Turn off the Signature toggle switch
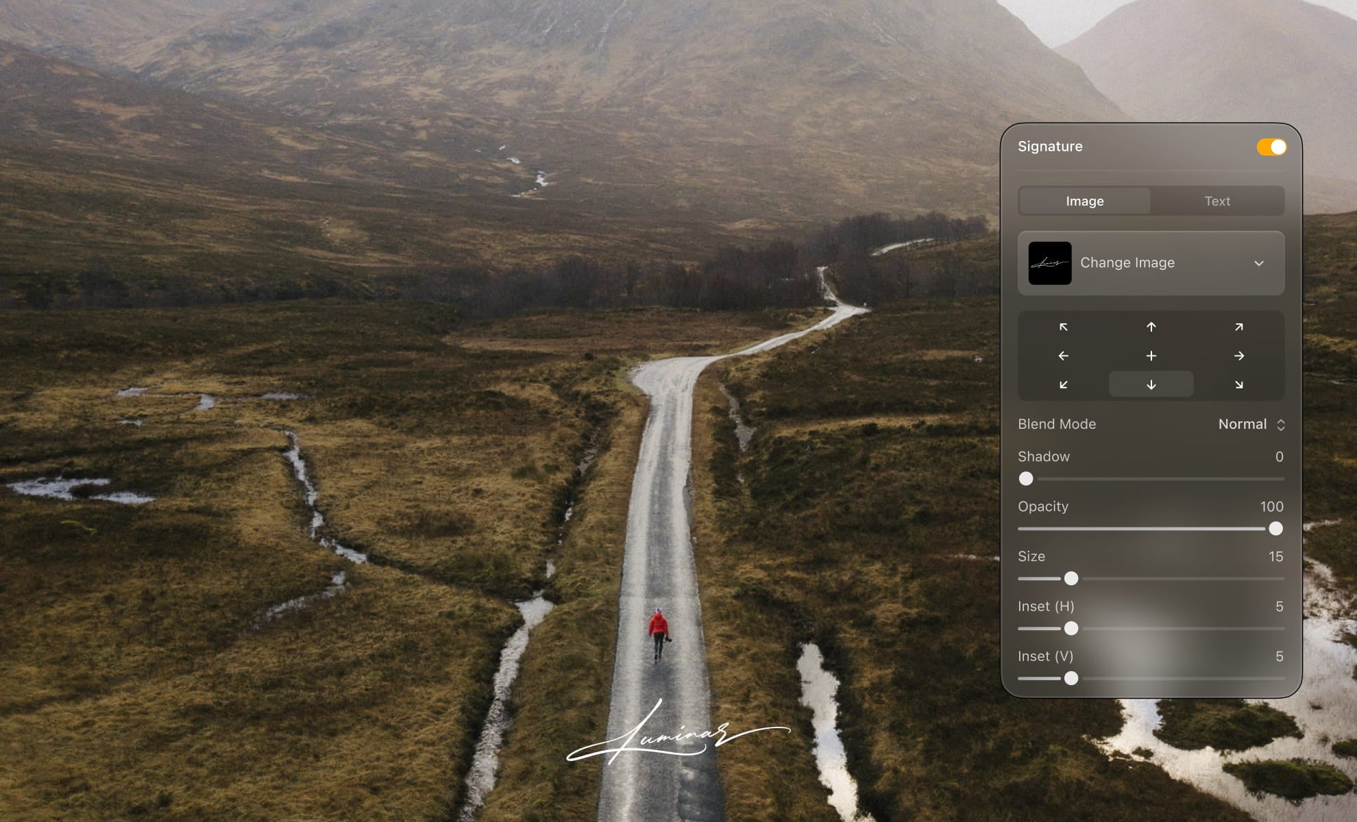The height and width of the screenshot is (822, 1357). point(1271,147)
